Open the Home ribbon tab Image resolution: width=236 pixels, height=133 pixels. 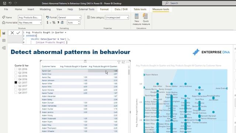click(18, 9)
